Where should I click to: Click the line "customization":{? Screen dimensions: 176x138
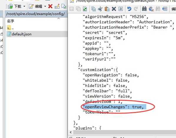98,70
